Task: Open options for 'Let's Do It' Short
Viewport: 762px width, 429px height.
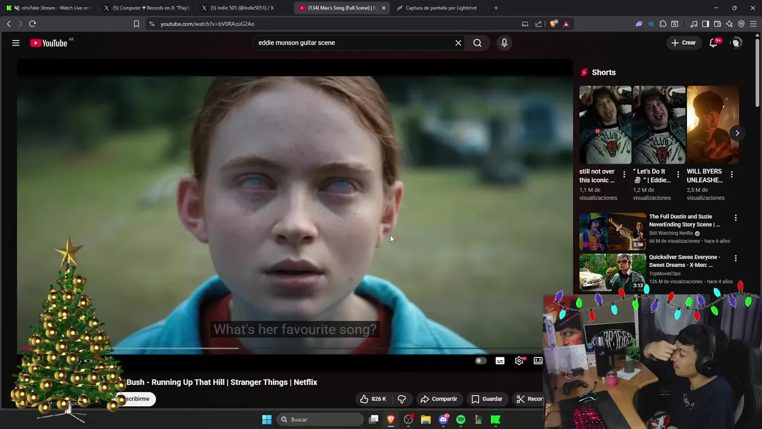Action: pyautogui.click(x=677, y=175)
